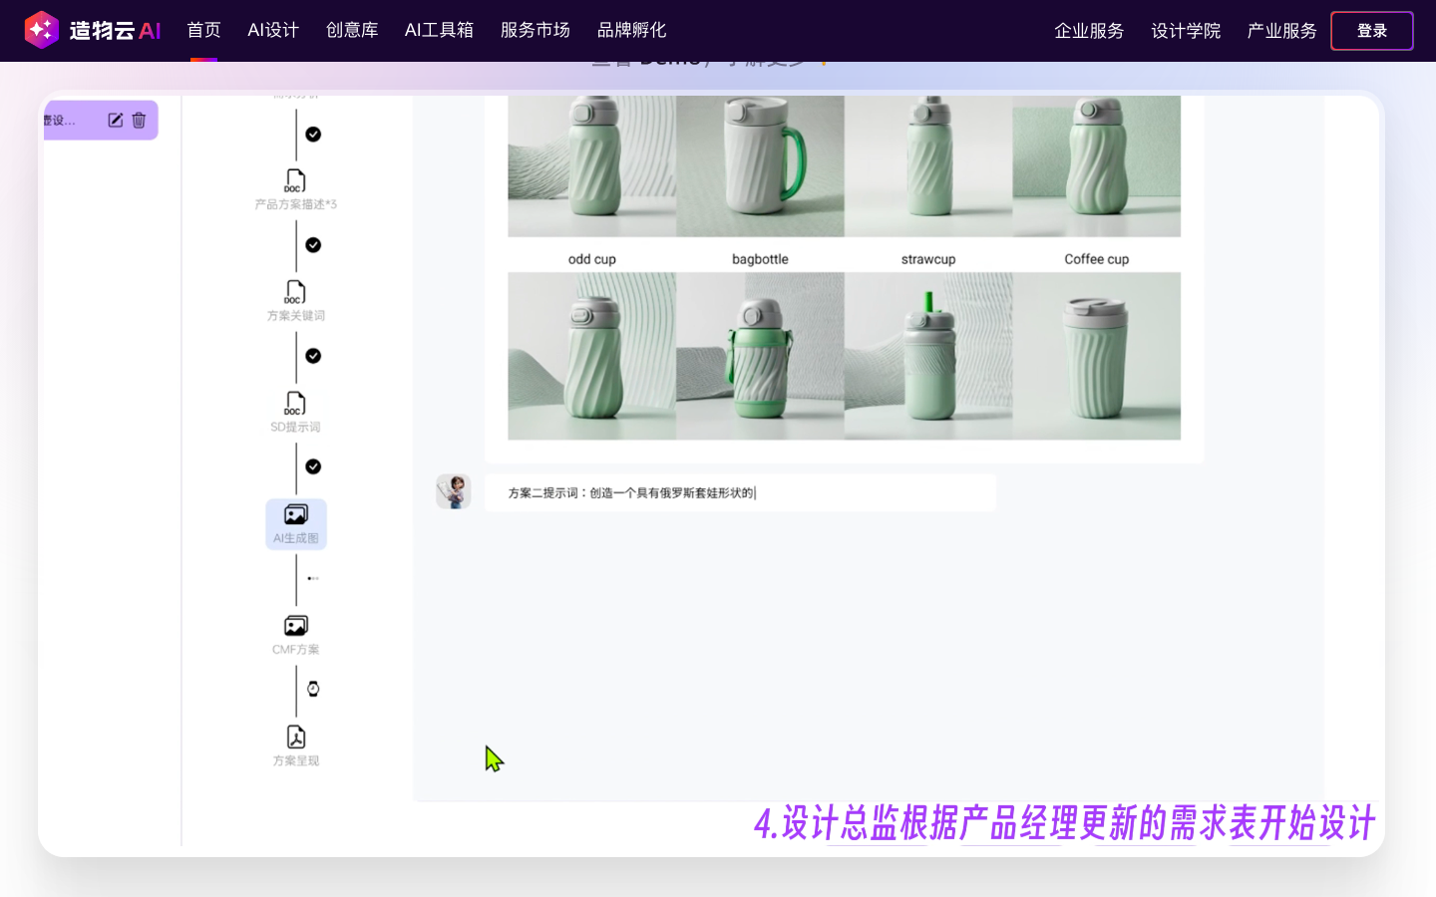Select the AI生成图 image step
This screenshot has height=897, width=1436.
point(296,524)
